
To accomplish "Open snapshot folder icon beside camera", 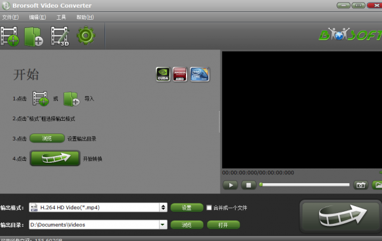I will coord(377,185).
